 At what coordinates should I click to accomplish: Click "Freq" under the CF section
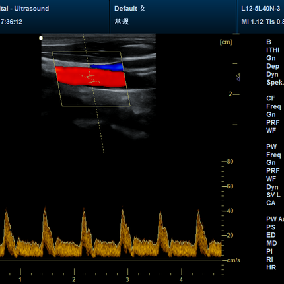tap(273, 106)
